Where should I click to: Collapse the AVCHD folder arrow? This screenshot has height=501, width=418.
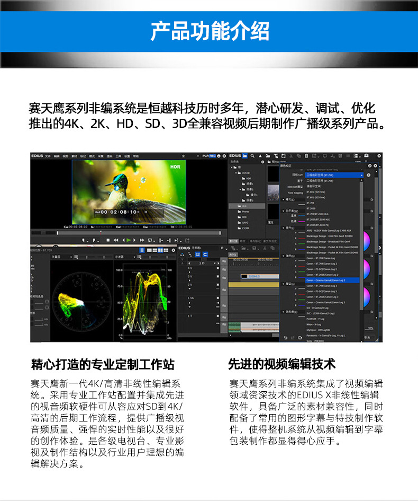click(x=236, y=173)
